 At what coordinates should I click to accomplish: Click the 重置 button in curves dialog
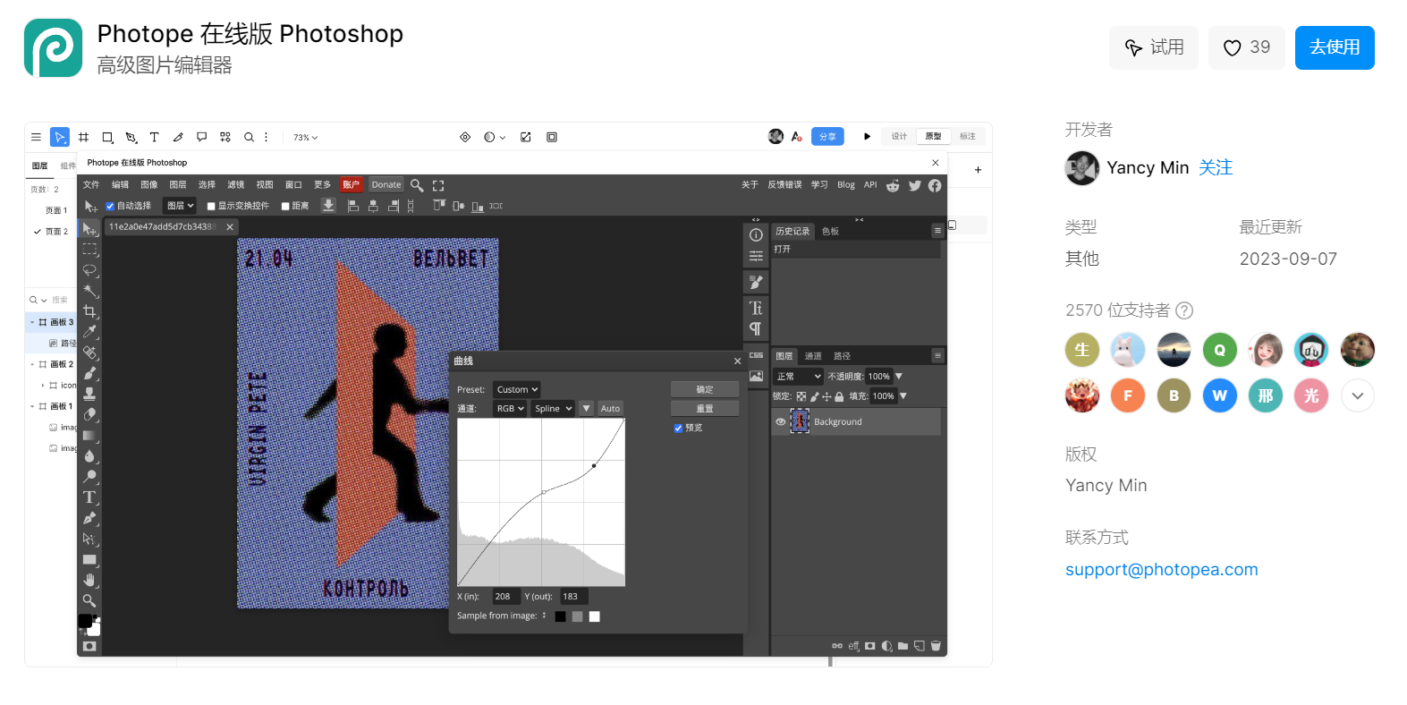coord(705,408)
